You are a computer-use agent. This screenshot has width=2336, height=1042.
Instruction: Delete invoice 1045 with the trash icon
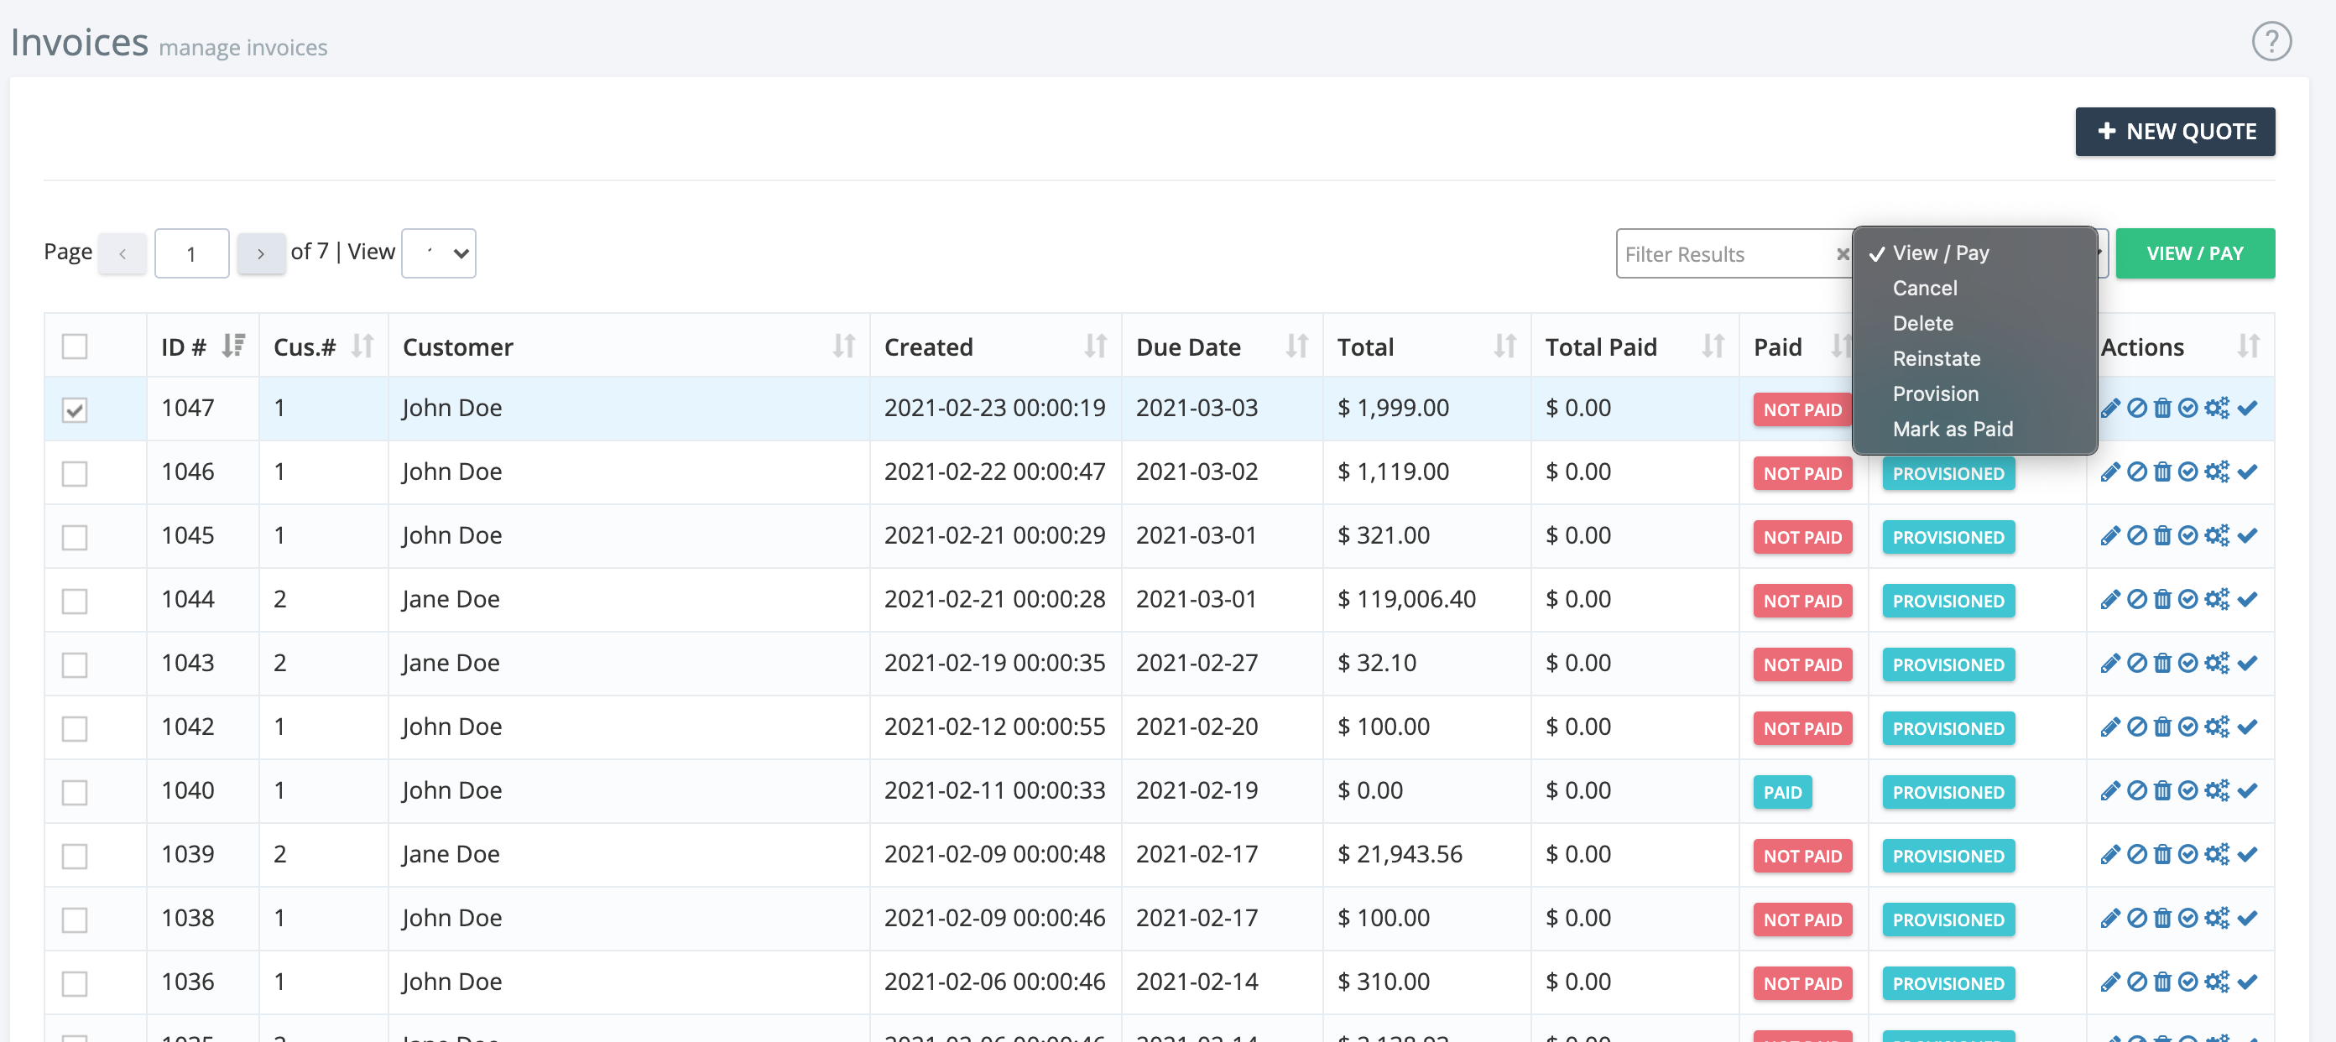coord(2163,536)
